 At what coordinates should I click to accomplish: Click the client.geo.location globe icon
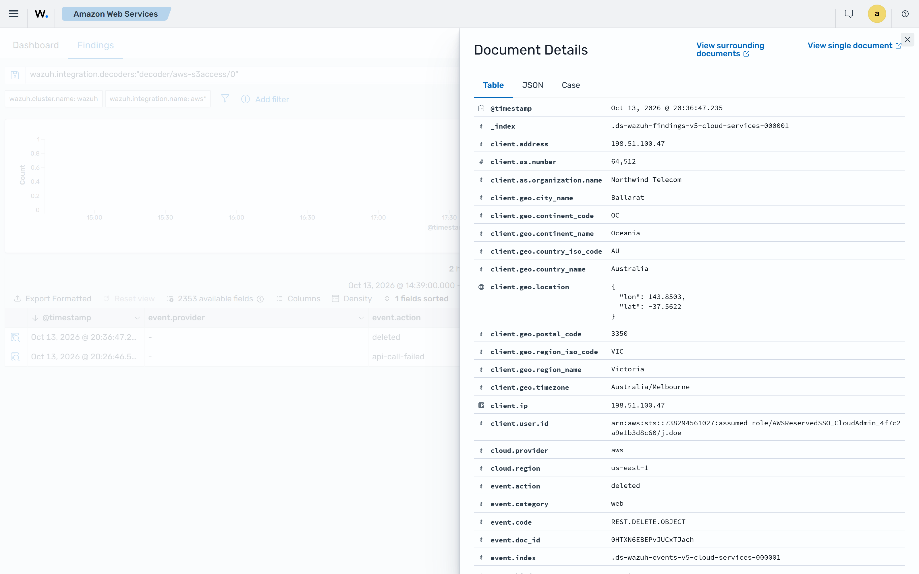(x=481, y=287)
